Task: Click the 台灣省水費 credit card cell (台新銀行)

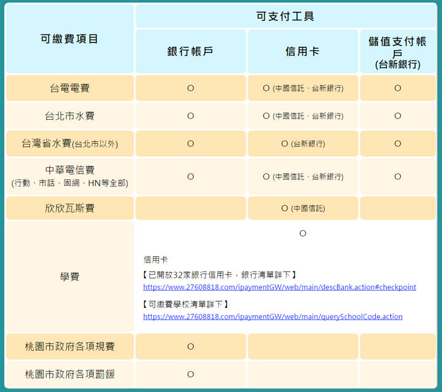Action: click(x=303, y=144)
